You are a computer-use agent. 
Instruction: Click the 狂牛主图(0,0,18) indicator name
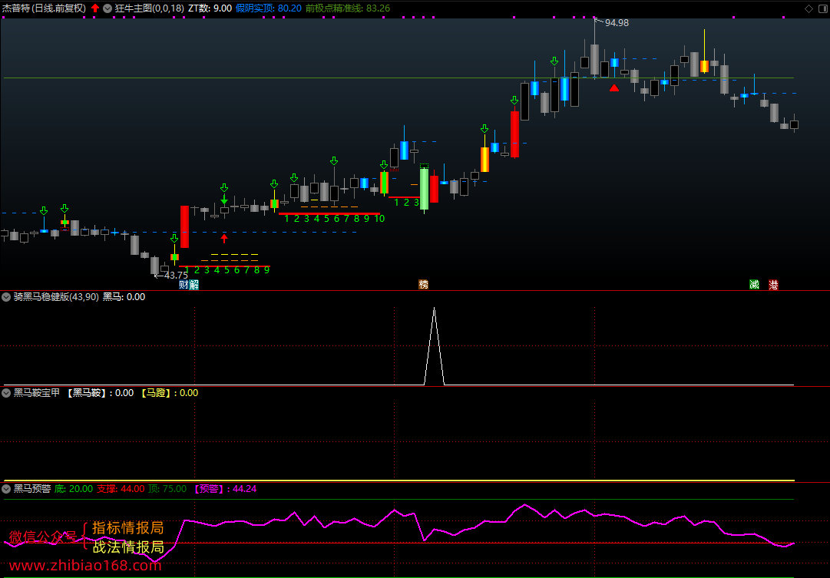(149, 8)
